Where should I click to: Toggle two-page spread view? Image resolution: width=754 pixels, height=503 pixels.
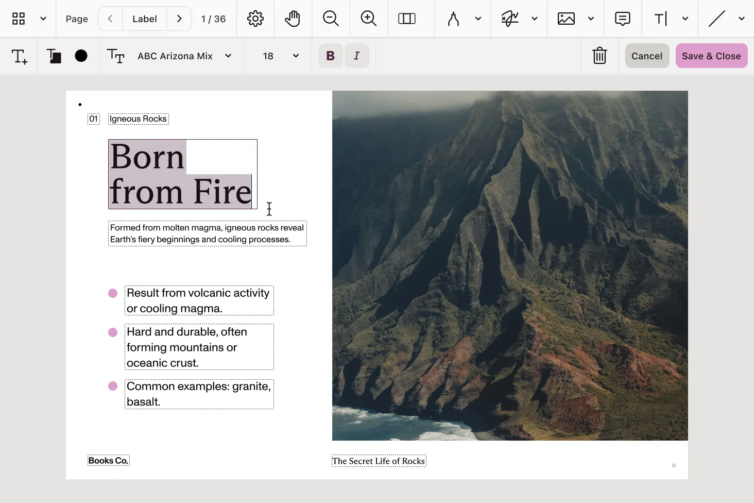point(406,19)
